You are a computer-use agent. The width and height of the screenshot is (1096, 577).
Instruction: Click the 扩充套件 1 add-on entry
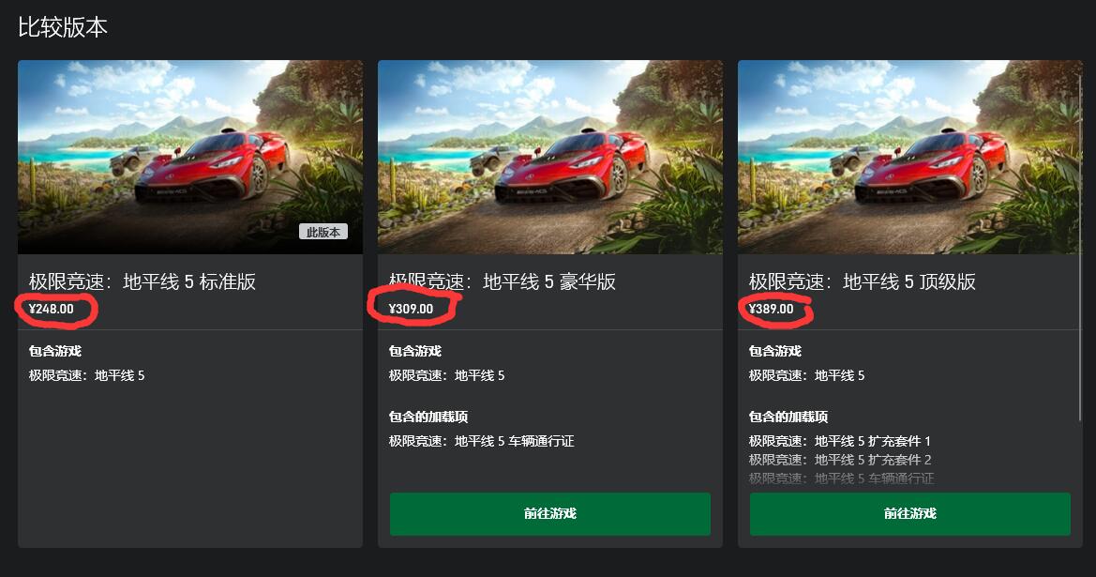pyautogui.click(x=839, y=441)
